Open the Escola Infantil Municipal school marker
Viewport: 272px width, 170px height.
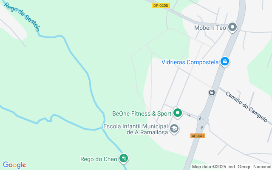pos(174,129)
